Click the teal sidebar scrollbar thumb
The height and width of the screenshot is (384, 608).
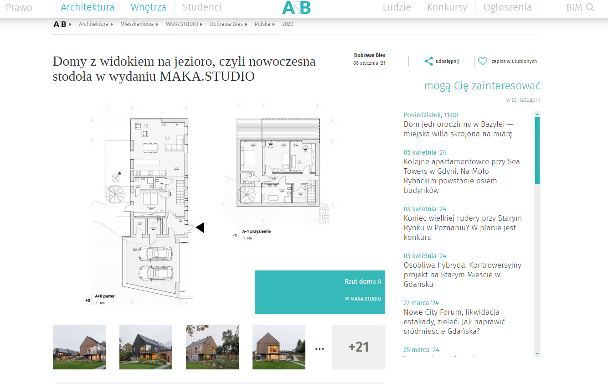[x=537, y=150]
